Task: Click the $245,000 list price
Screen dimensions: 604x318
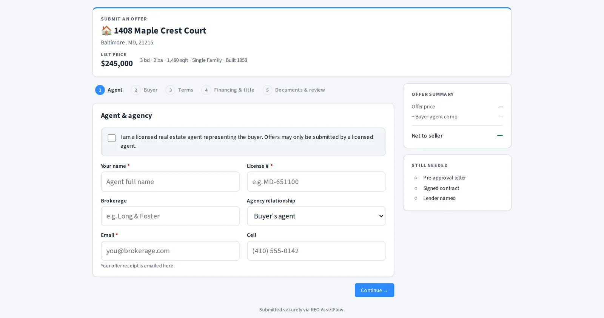Action: (117, 63)
